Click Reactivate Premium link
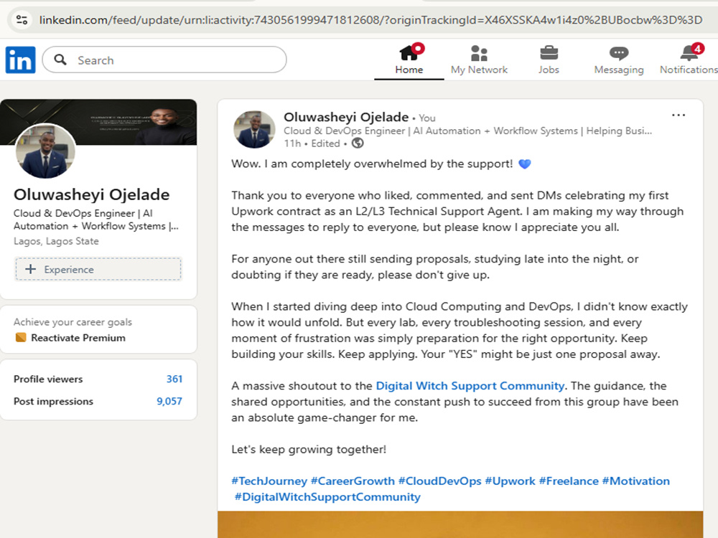The height and width of the screenshot is (538, 718). 78,338
